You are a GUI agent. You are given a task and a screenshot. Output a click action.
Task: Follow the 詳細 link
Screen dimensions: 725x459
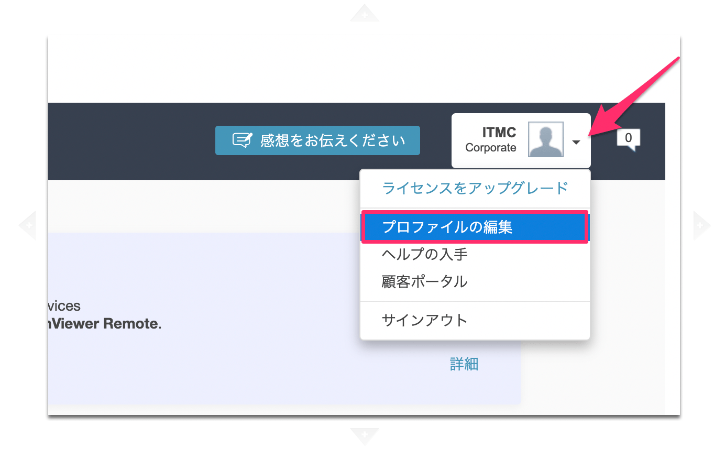(x=464, y=364)
